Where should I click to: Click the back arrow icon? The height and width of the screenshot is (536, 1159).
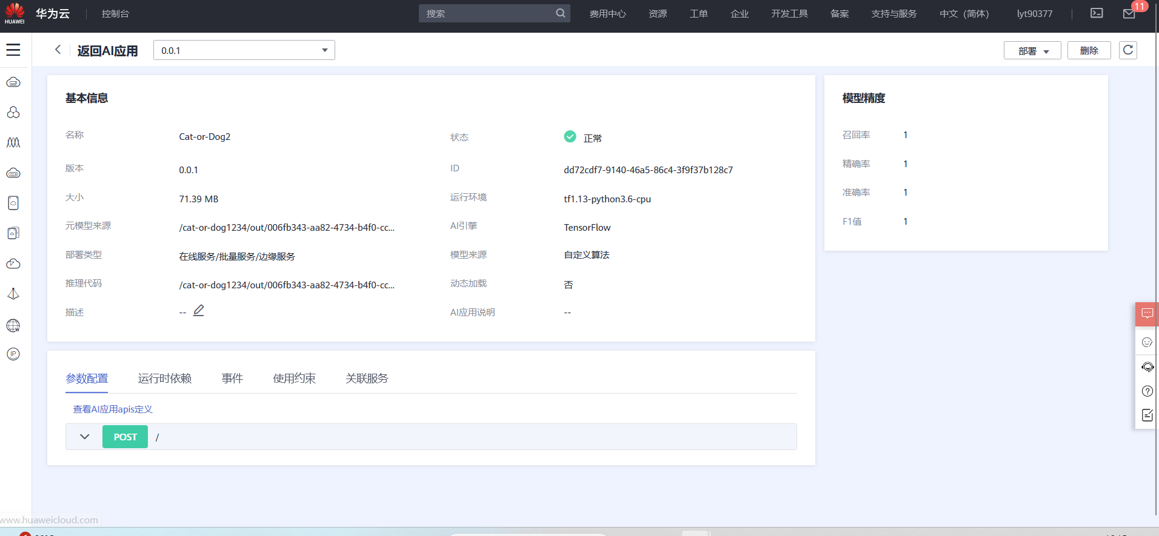pyautogui.click(x=58, y=50)
